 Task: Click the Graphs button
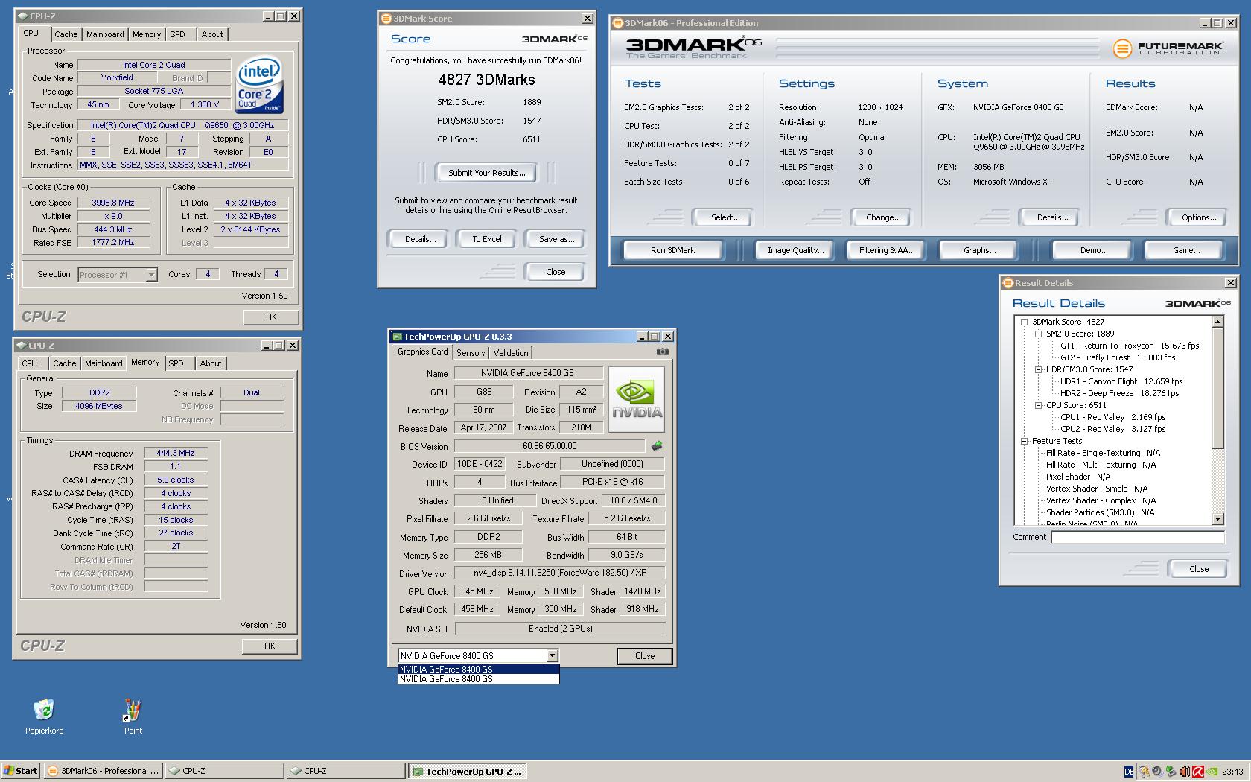click(979, 250)
